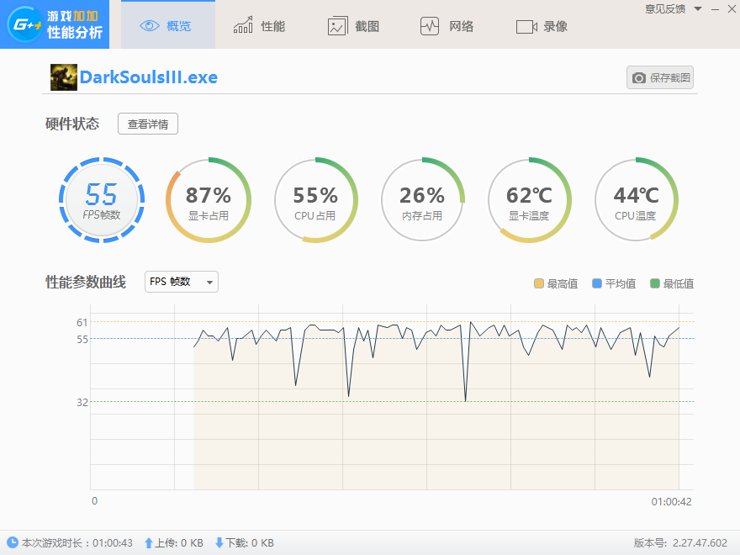Click the pulse icon for 网络

coord(430,26)
